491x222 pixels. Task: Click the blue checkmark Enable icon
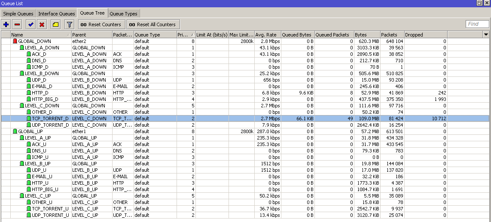tap(30, 24)
